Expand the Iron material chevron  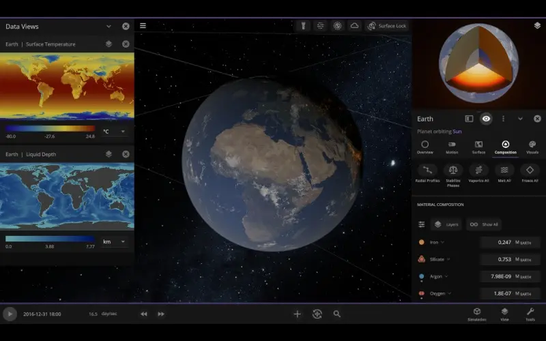coord(443,242)
